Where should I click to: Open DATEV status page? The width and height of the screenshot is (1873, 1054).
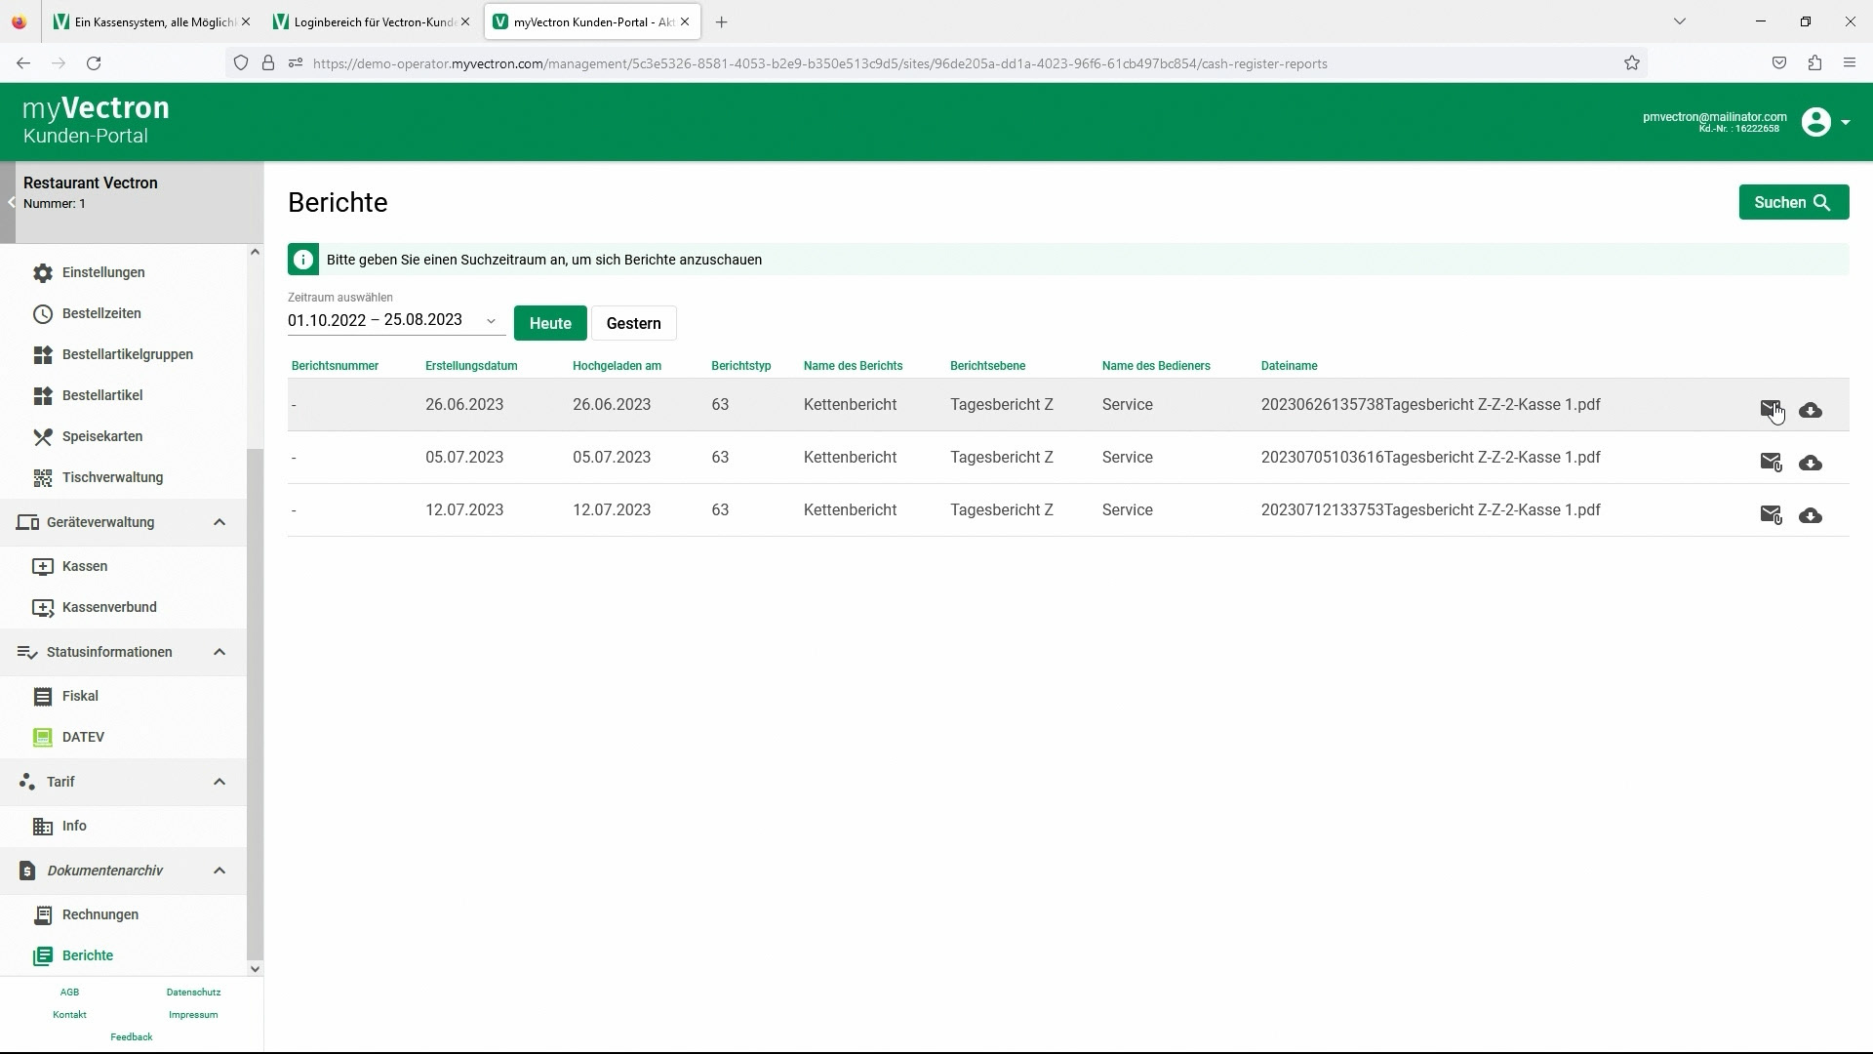(x=83, y=737)
